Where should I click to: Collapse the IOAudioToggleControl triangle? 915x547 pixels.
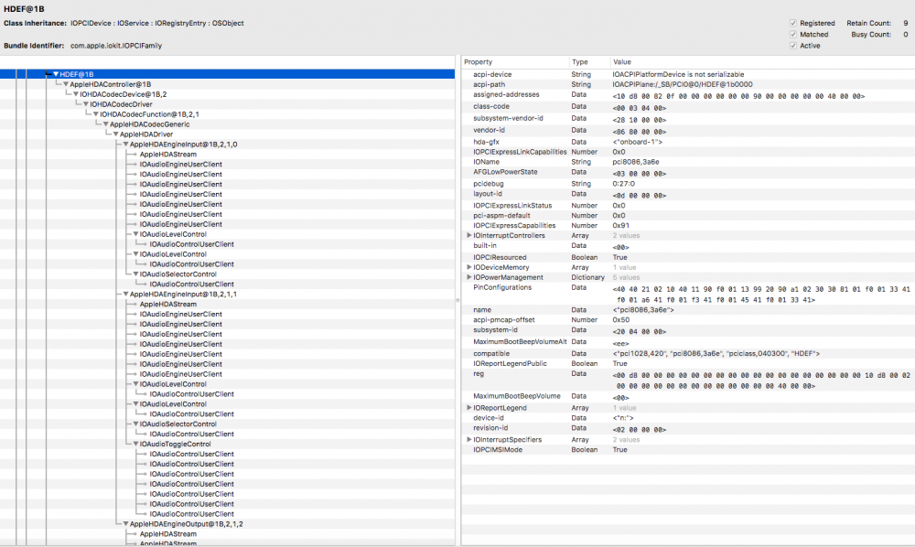click(135, 444)
